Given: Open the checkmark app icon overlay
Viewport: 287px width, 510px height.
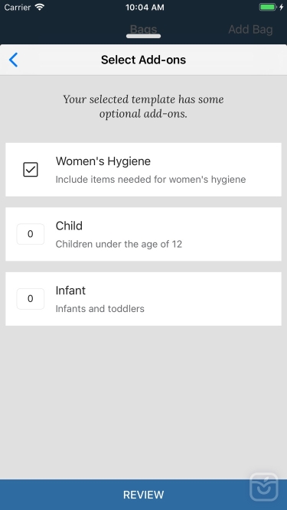Looking at the screenshot, I should click(x=264, y=486).
